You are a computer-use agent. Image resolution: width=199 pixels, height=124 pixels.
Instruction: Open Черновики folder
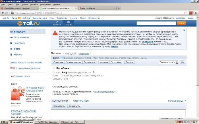pos(19,43)
